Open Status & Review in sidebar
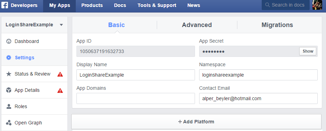This screenshot has height=131, width=326. click(x=34, y=74)
